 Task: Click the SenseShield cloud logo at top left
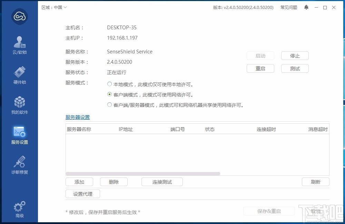pos(19,16)
